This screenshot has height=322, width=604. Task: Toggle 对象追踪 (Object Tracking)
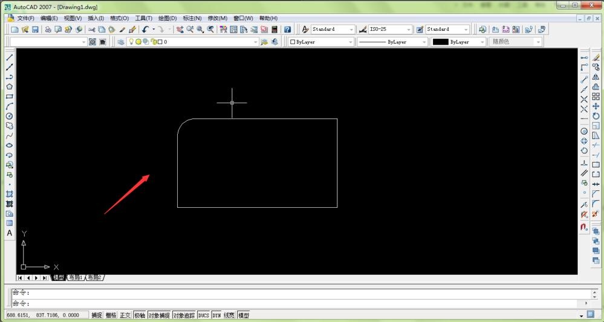(x=184, y=315)
